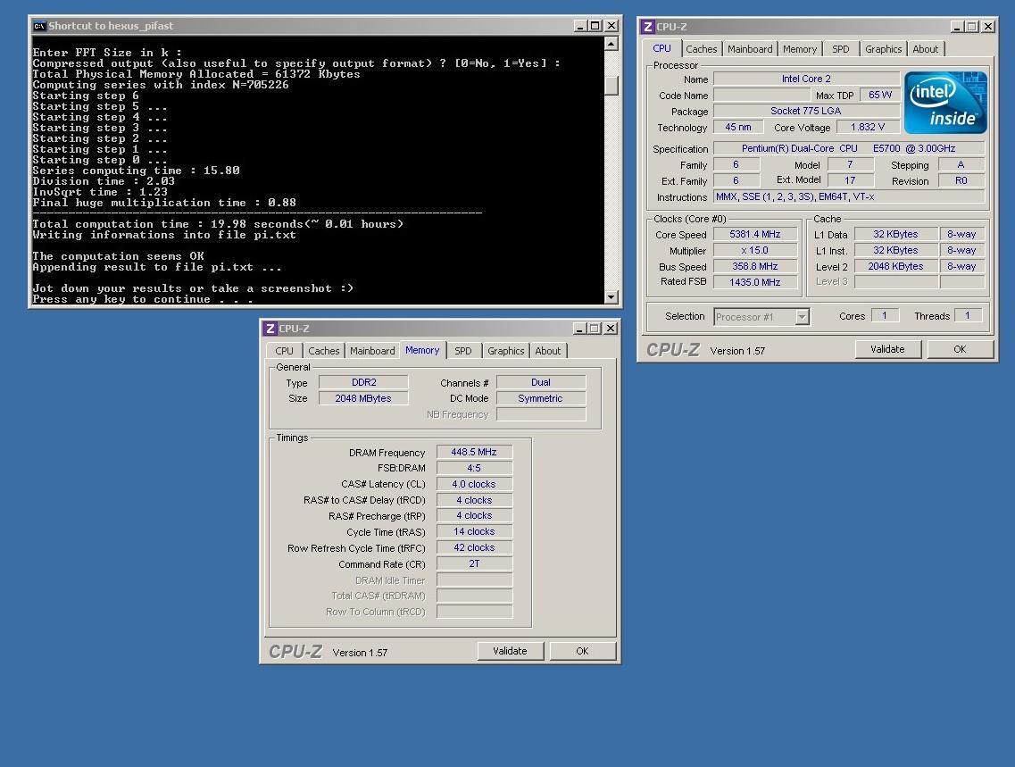Click the Threads count value field
Viewport: 1015px width, 767px height.
968,316
